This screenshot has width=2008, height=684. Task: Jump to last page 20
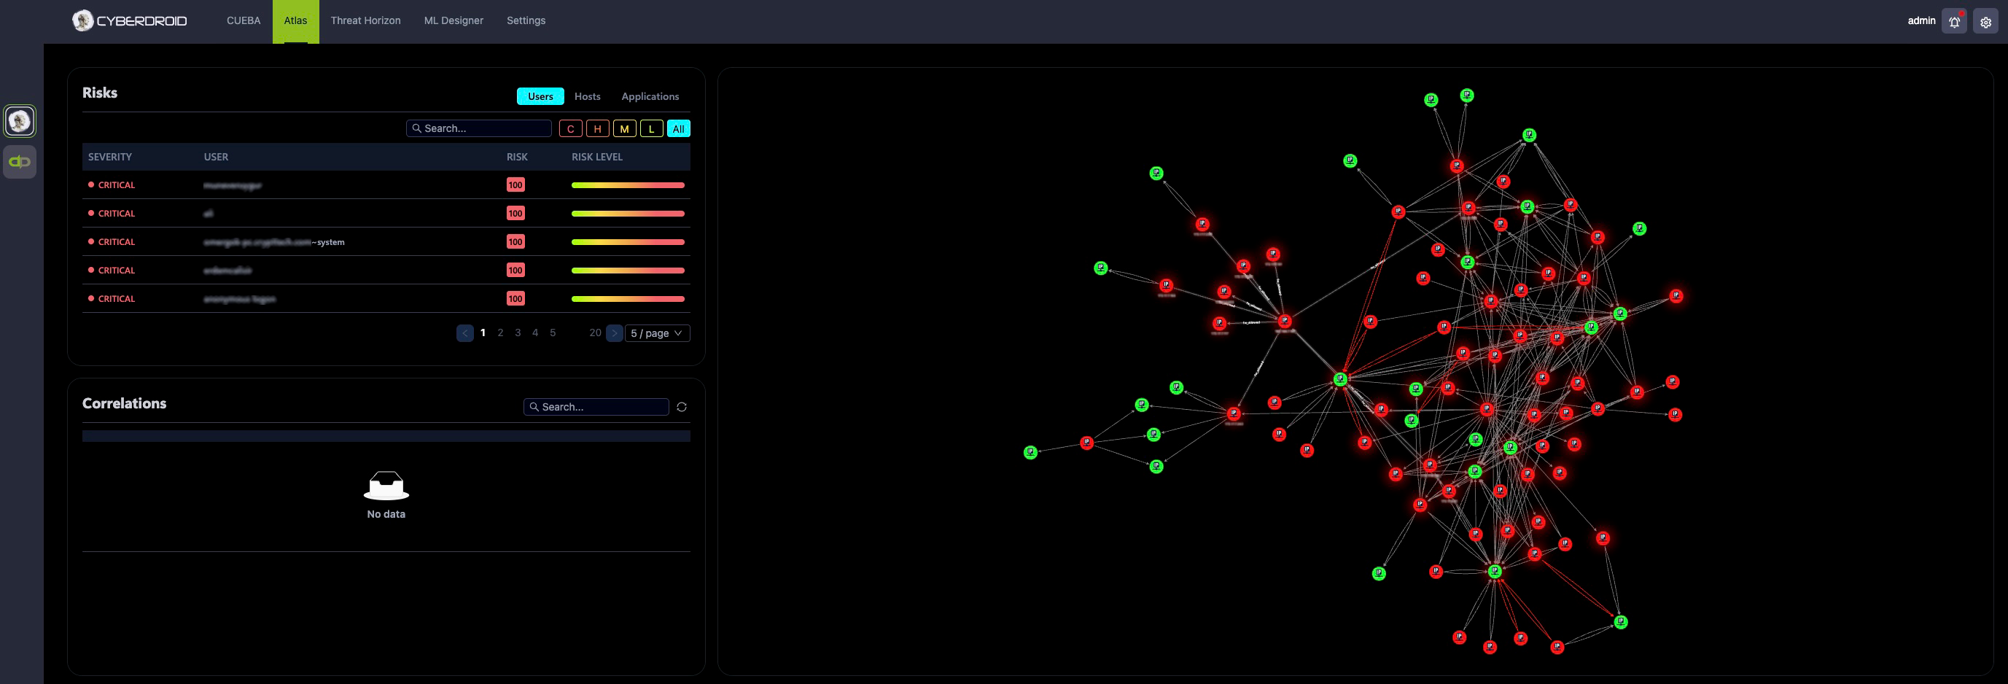point(595,333)
